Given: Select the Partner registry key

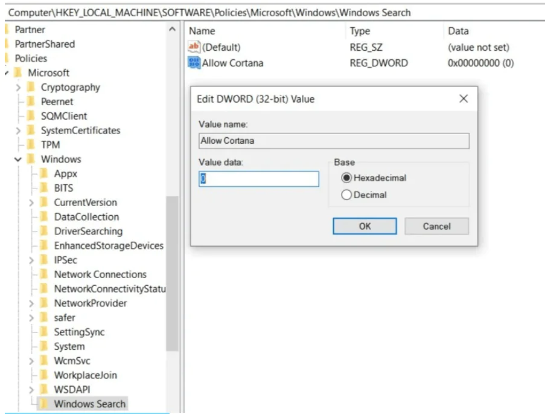Looking at the screenshot, I should [x=30, y=30].
